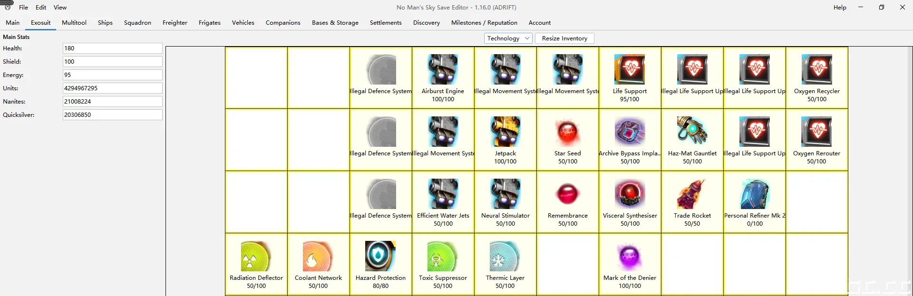Image resolution: width=913 pixels, height=296 pixels.
Task: Open the Technology inventory type dropdown
Action: coord(508,38)
